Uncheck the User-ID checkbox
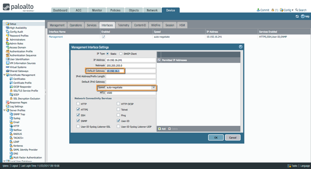311x169 pixels. [118, 121]
